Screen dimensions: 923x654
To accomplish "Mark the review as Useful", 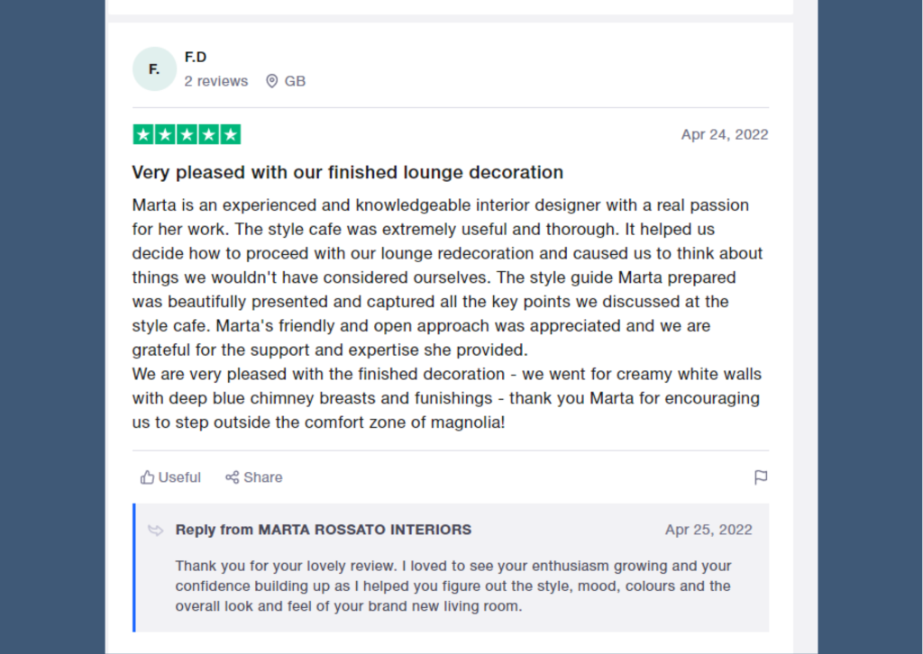I will (170, 477).
